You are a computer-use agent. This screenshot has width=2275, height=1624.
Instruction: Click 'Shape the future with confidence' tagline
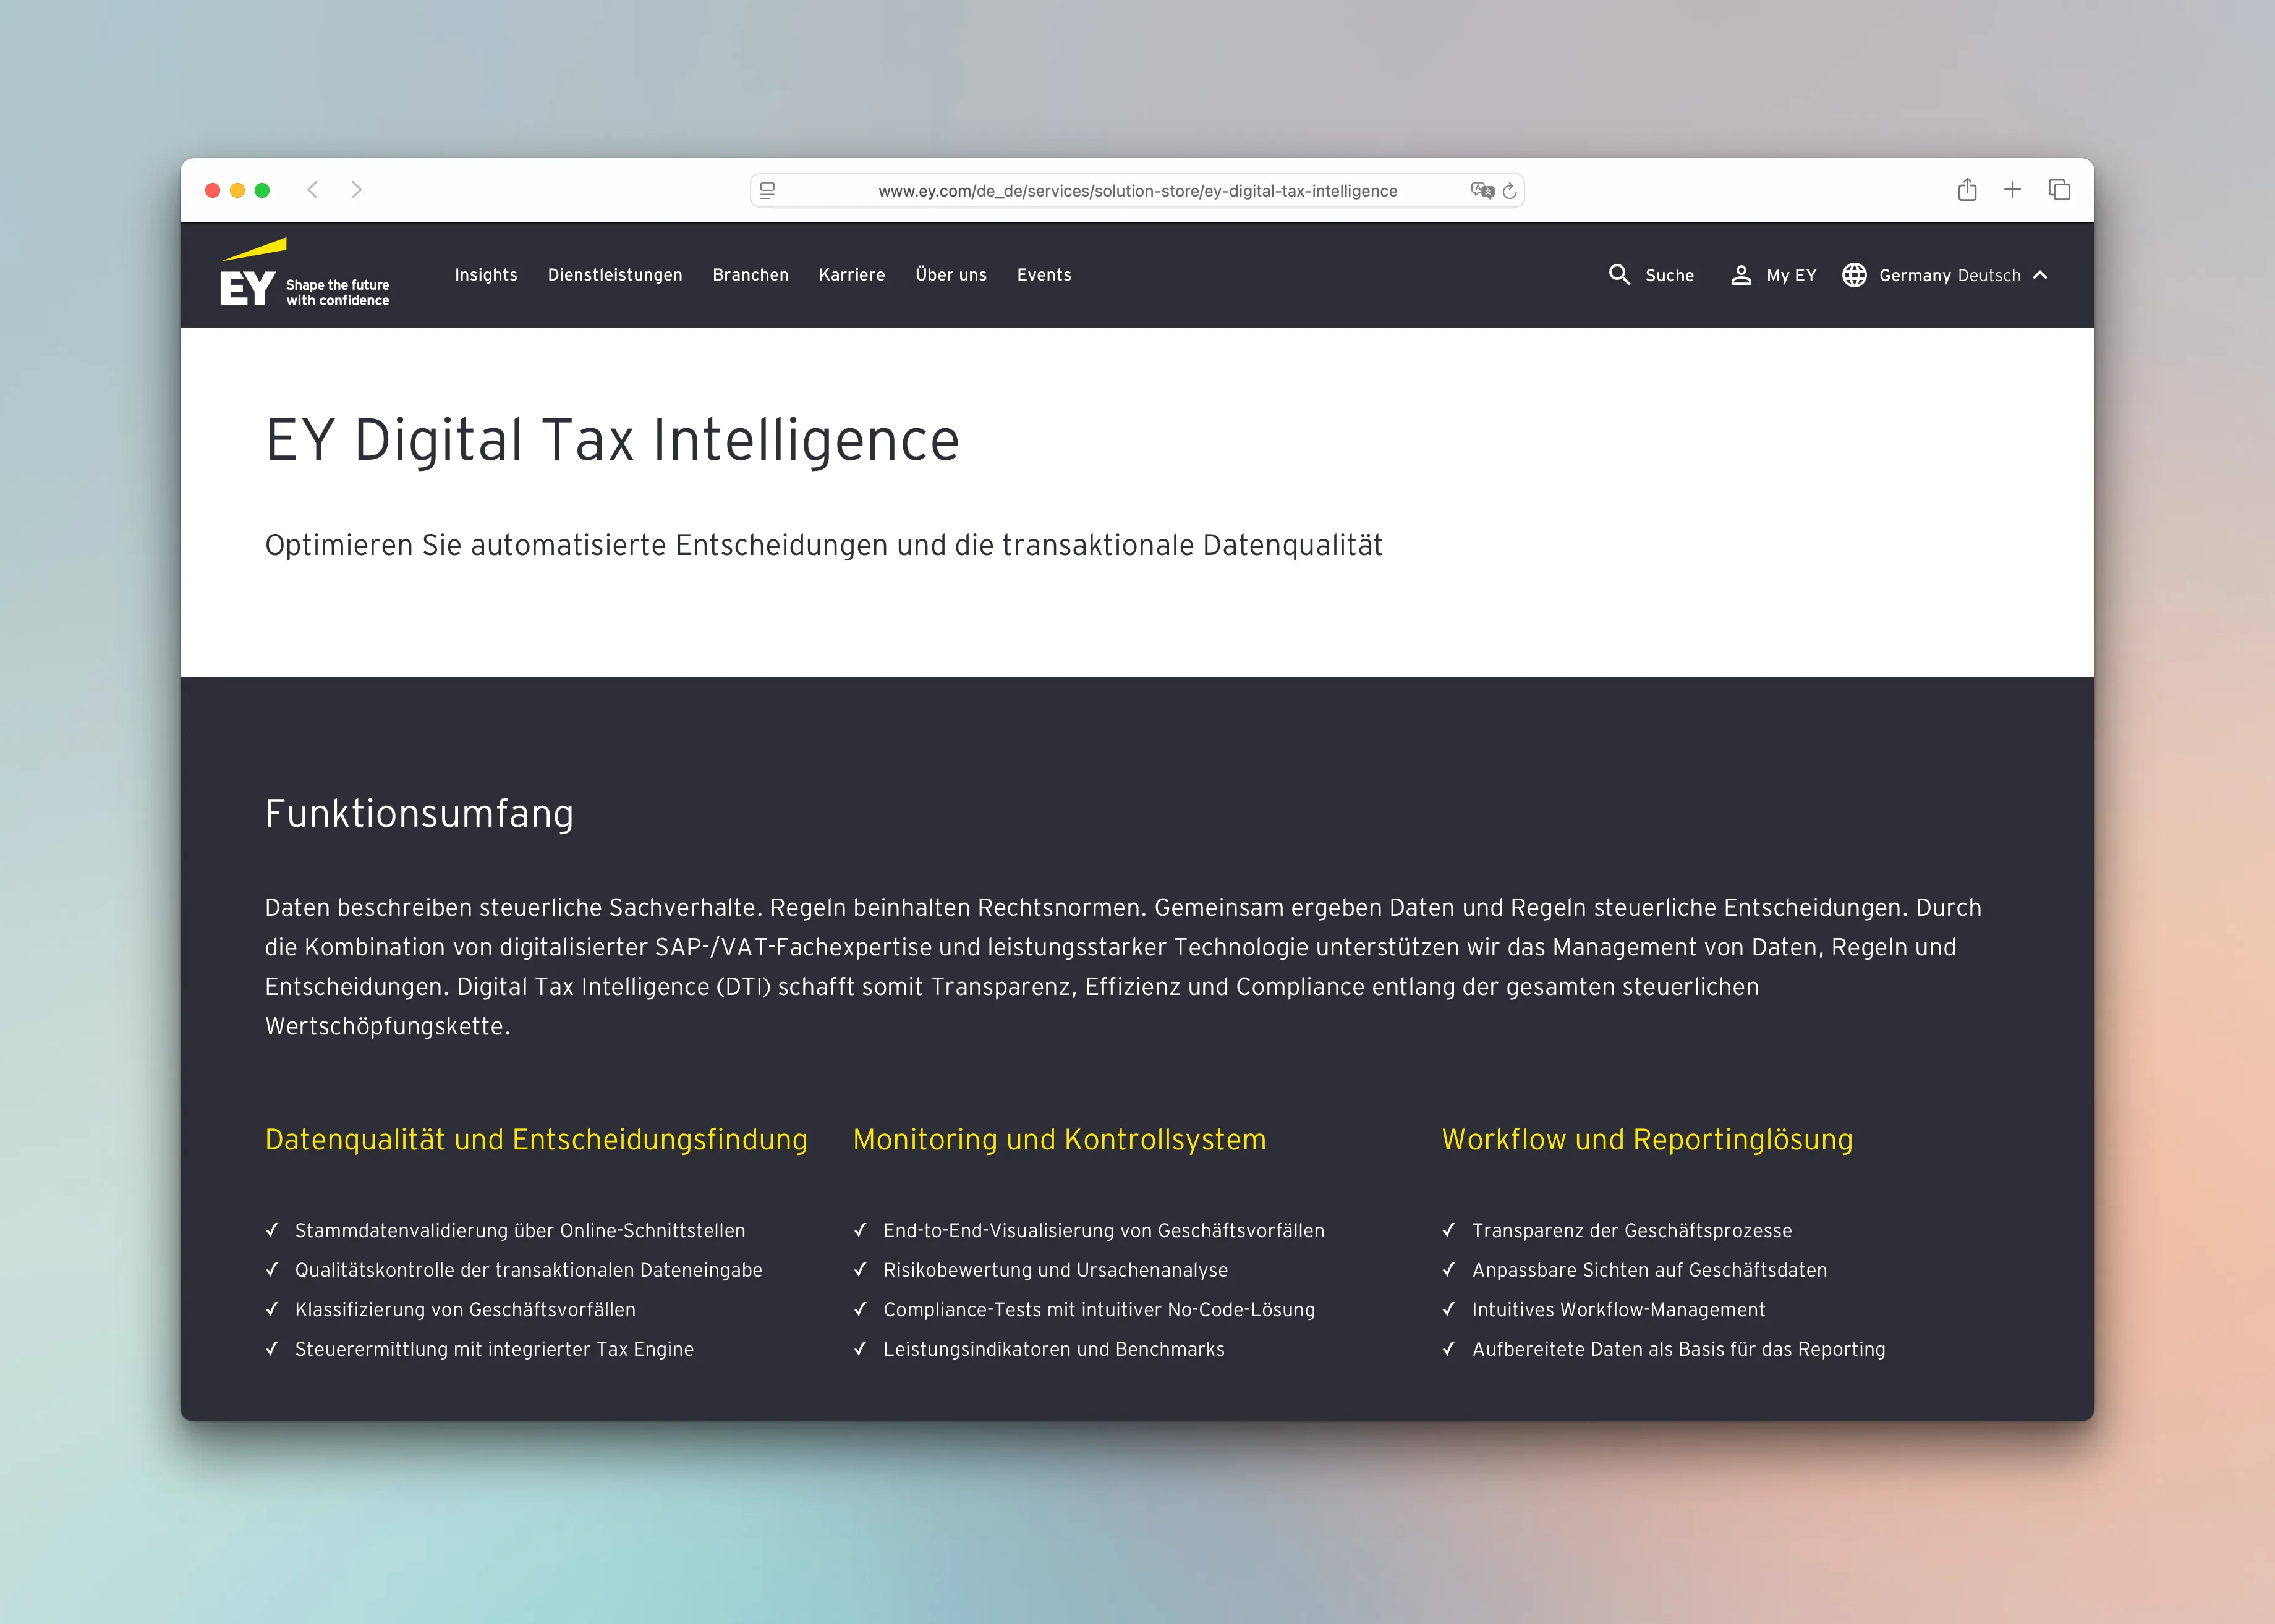(338, 293)
